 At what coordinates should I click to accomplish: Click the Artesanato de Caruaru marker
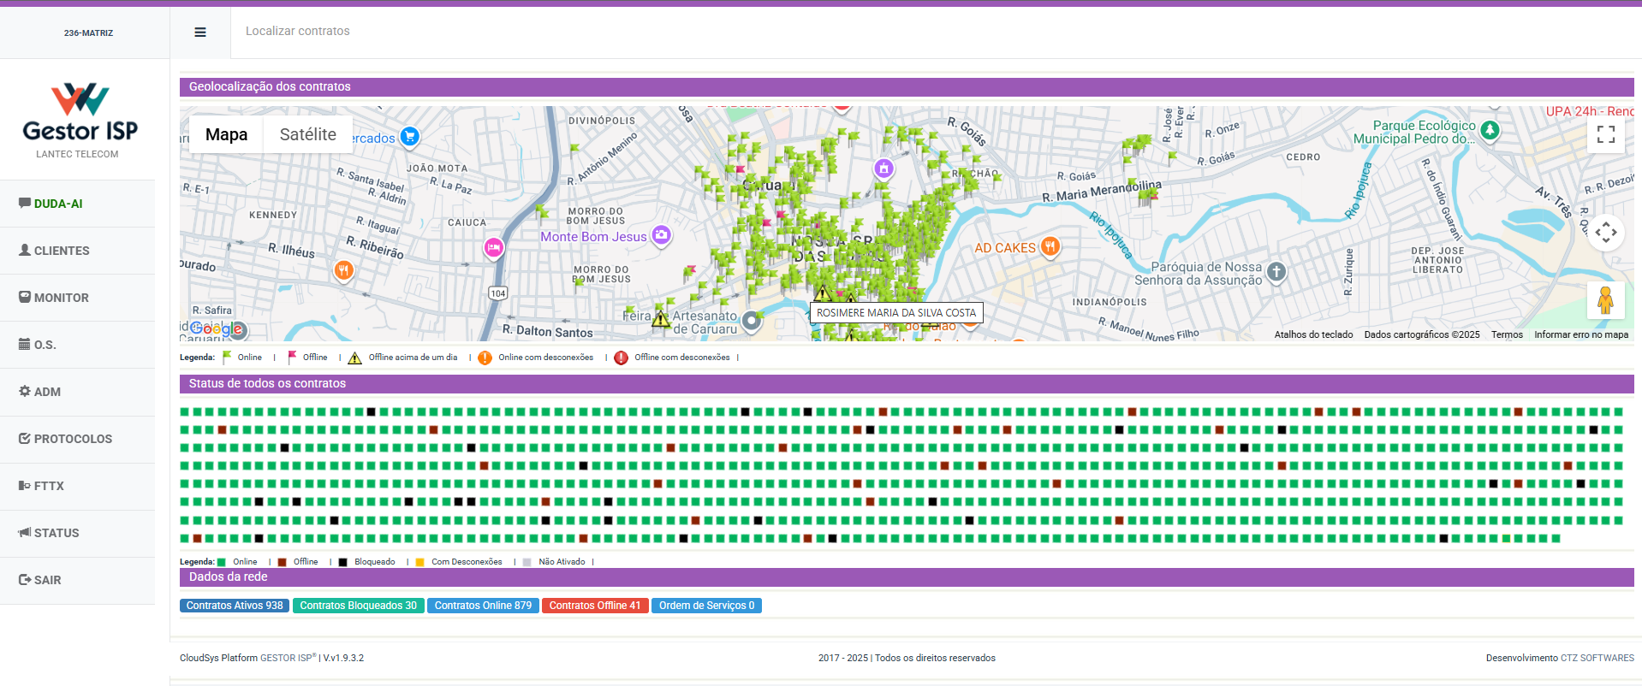tap(751, 321)
